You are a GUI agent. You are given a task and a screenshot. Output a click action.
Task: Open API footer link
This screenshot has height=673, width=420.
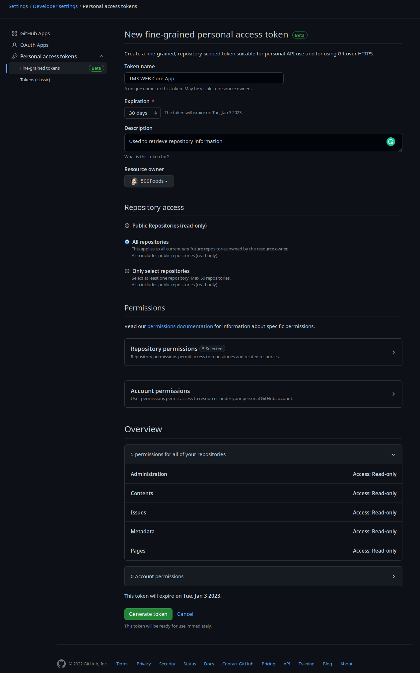(x=287, y=664)
